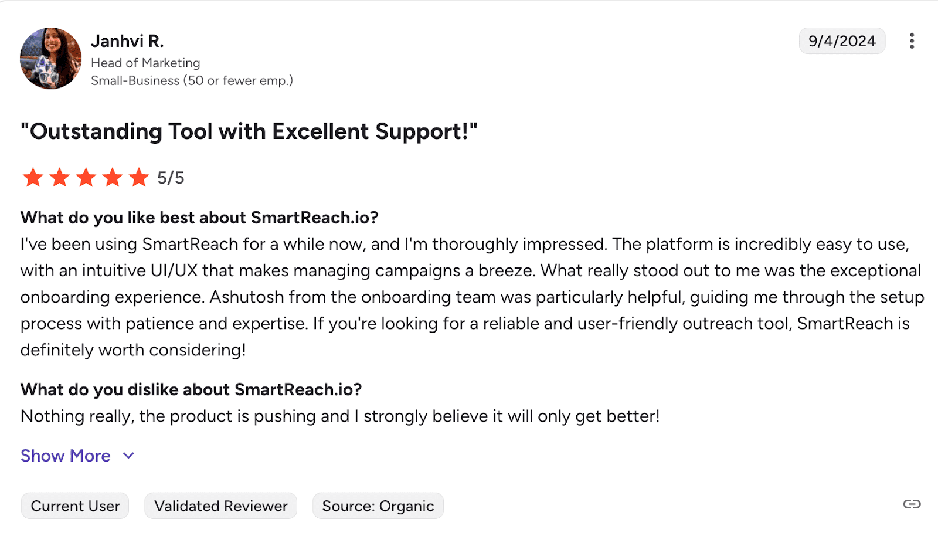
Task: Click the 'What do you like best' heading
Action: pyautogui.click(x=199, y=218)
